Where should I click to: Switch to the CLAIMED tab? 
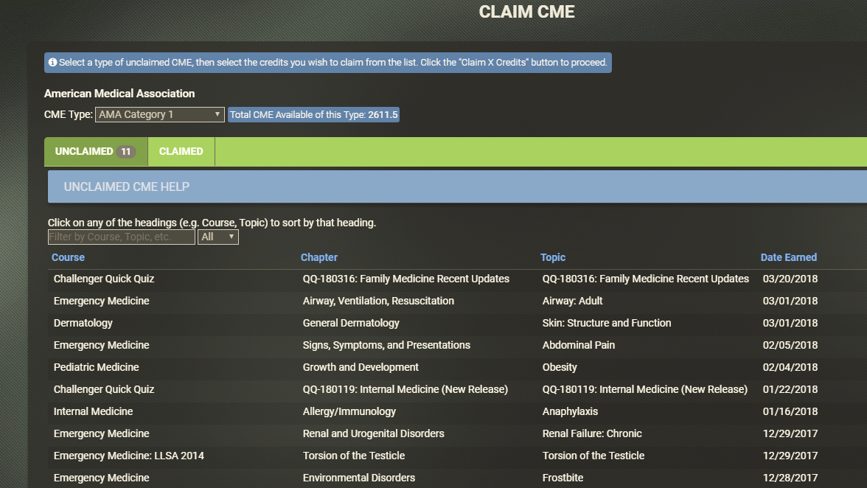point(181,151)
